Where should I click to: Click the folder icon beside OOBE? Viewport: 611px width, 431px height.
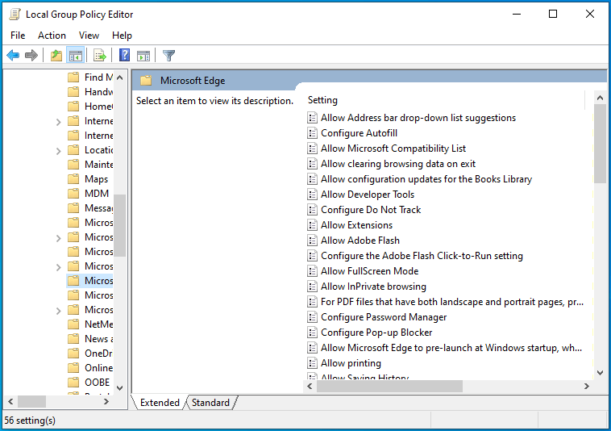point(73,383)
